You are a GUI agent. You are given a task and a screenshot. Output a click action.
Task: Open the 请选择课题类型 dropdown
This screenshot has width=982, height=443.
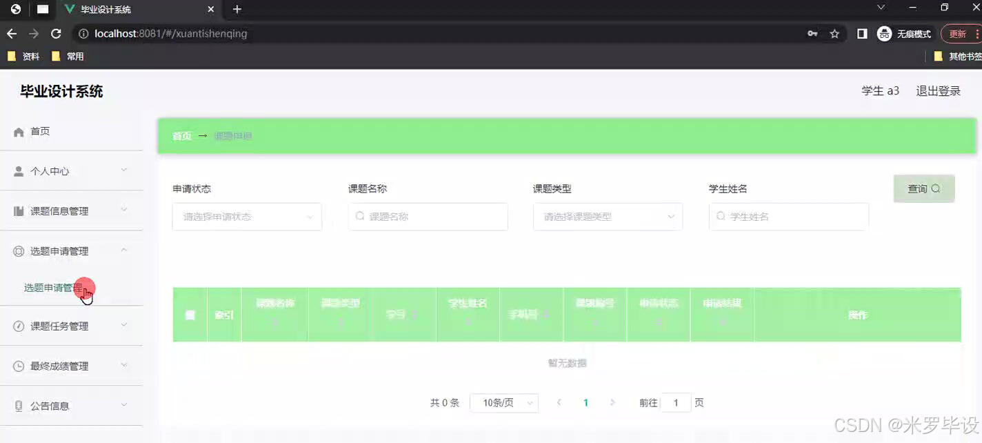point(607,216)
